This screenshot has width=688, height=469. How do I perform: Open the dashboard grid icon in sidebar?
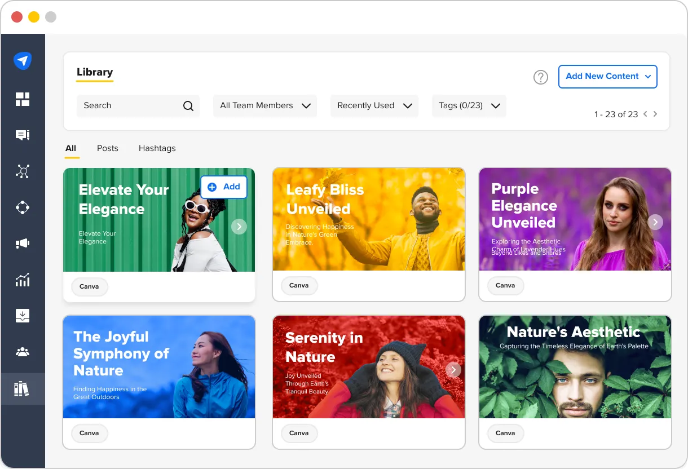[x=23, y=100]
